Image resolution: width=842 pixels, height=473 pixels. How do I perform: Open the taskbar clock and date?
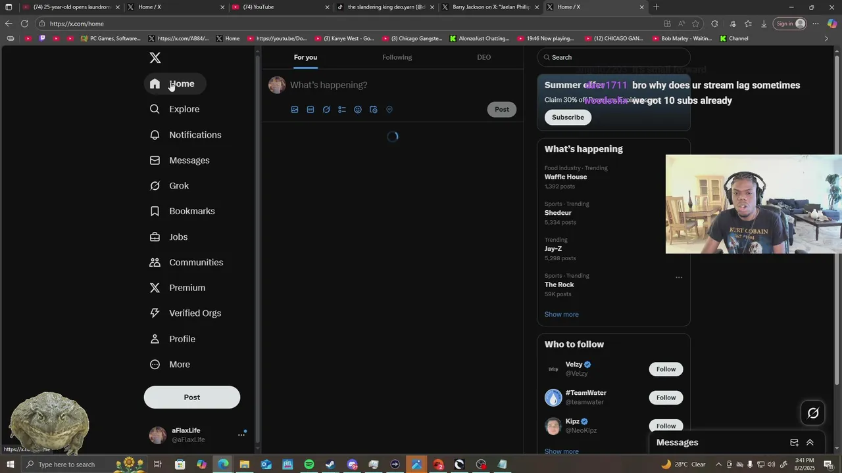click(805, 464)
